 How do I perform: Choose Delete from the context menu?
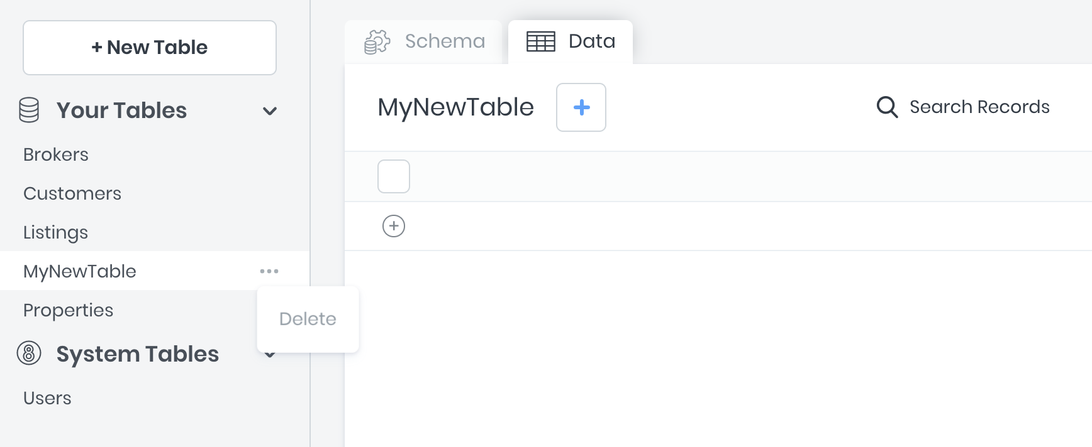click(x=308, y=319)
